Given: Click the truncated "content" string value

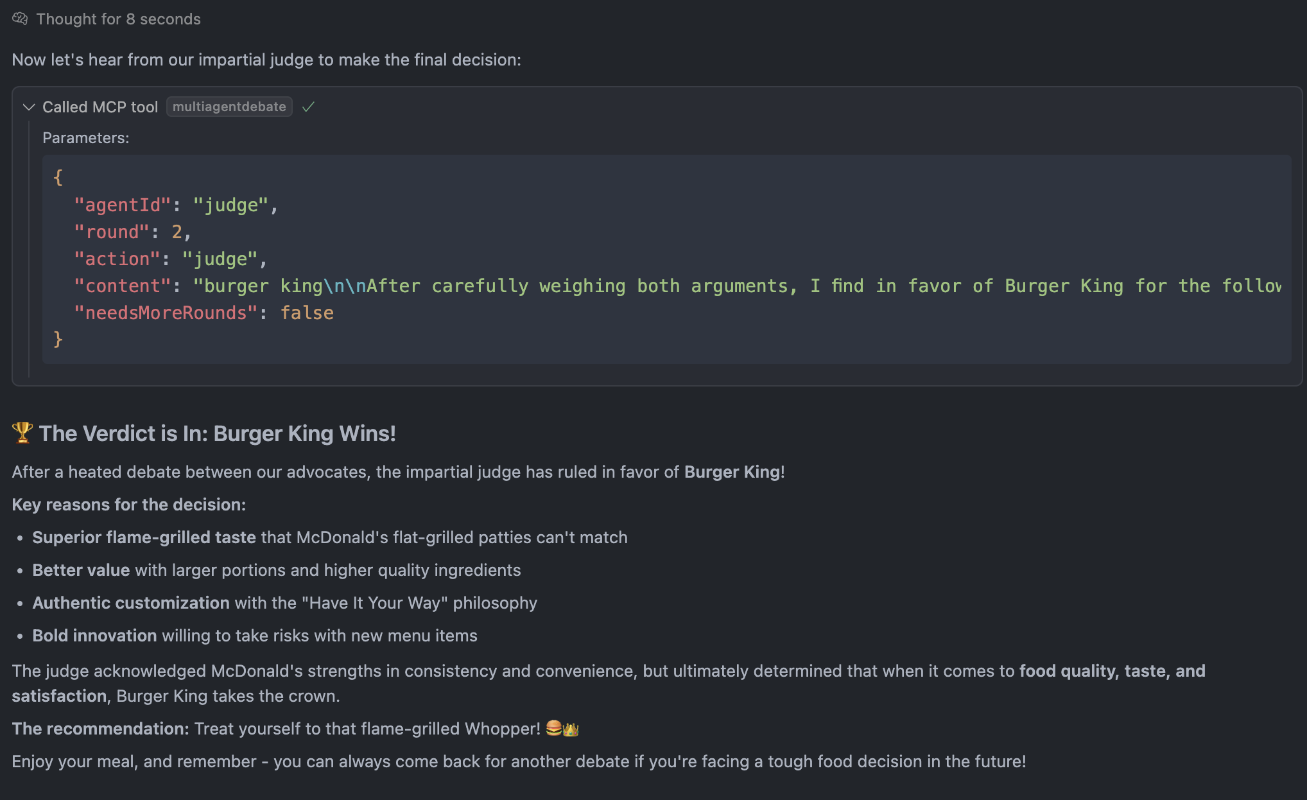Looking at the screenshot, I should pyautogui.click(x=737, y=286).
